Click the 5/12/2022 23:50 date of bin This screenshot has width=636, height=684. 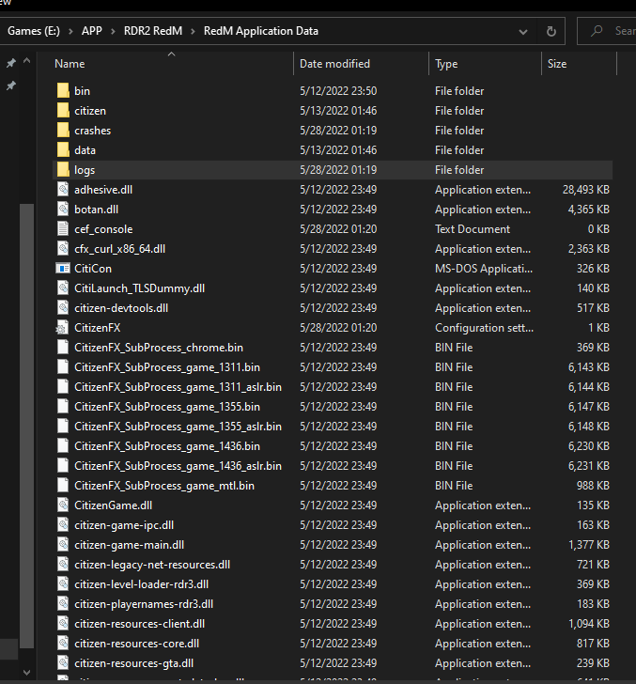pos(338,91)
